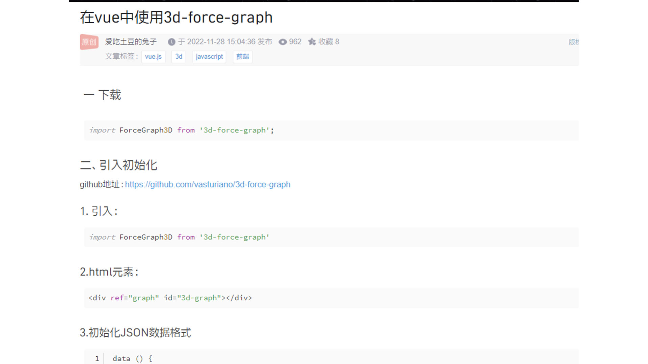Click the div ref="graph" code line

pos(170,298)
